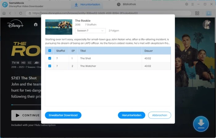The width and height of the screenshot is (216, 138).
Task: Click the Disney+ home icon
Action: [x=36, y=24]
